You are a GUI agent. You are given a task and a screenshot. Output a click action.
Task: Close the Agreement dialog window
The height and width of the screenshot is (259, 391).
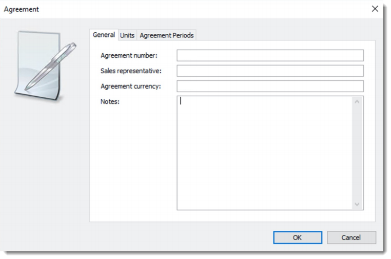(x=375, y=9)
